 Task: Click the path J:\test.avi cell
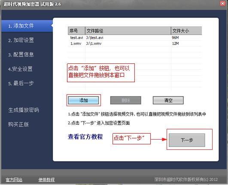94,38
